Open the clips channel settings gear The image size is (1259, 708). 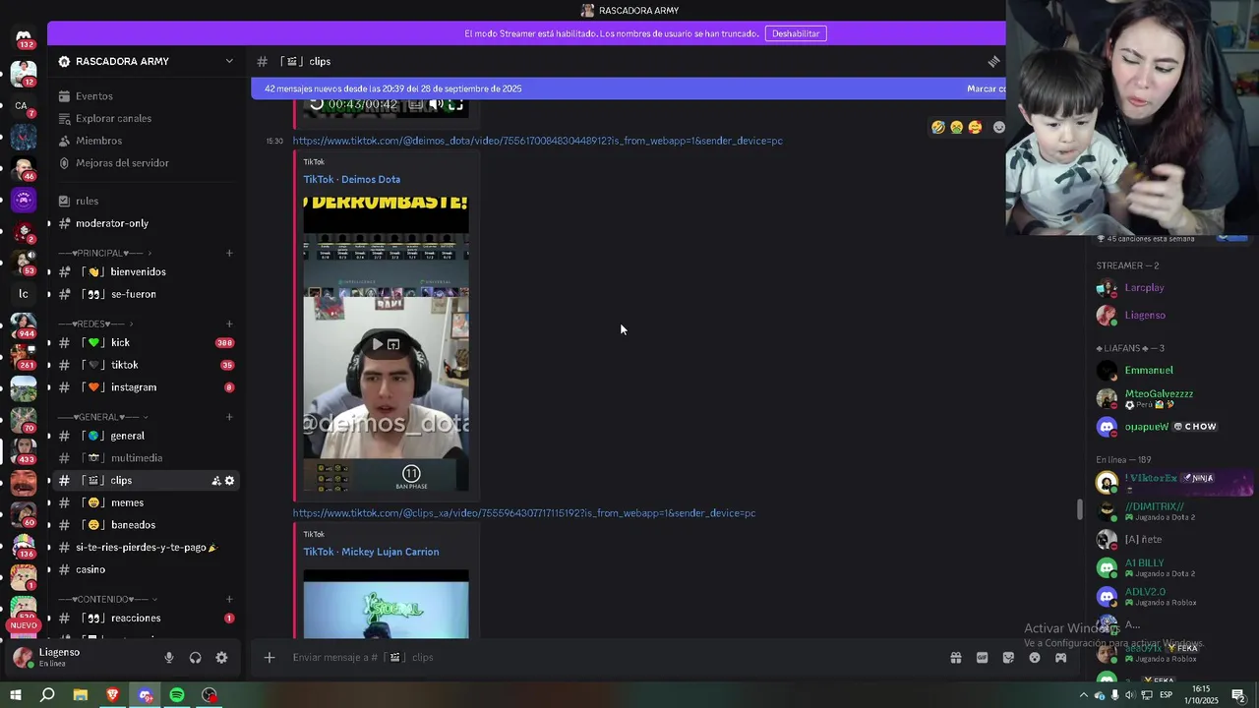point(230,481)
